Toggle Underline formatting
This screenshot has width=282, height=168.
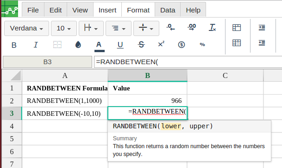pyautogui.click(x=120, y=45)
